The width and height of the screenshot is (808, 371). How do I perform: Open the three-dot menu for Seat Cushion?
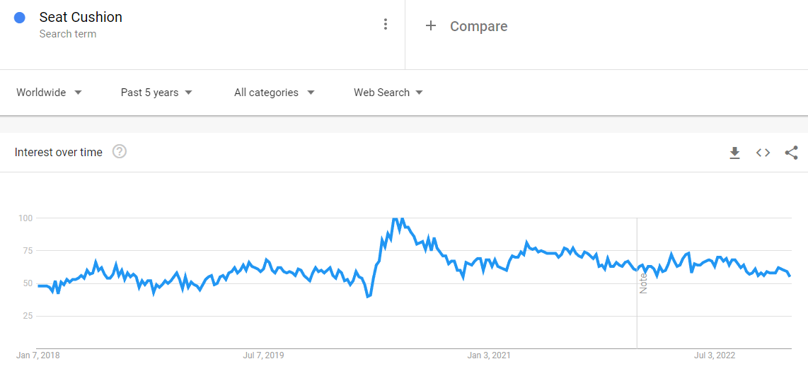pyautogui.click(x=385, y=24)
